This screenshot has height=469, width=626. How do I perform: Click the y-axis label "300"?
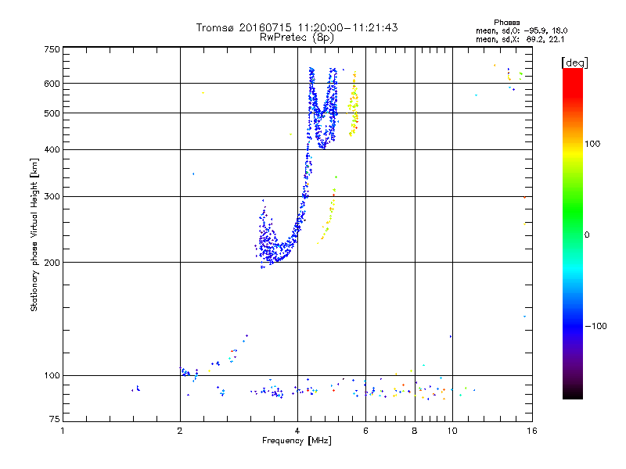pos(52,197)
